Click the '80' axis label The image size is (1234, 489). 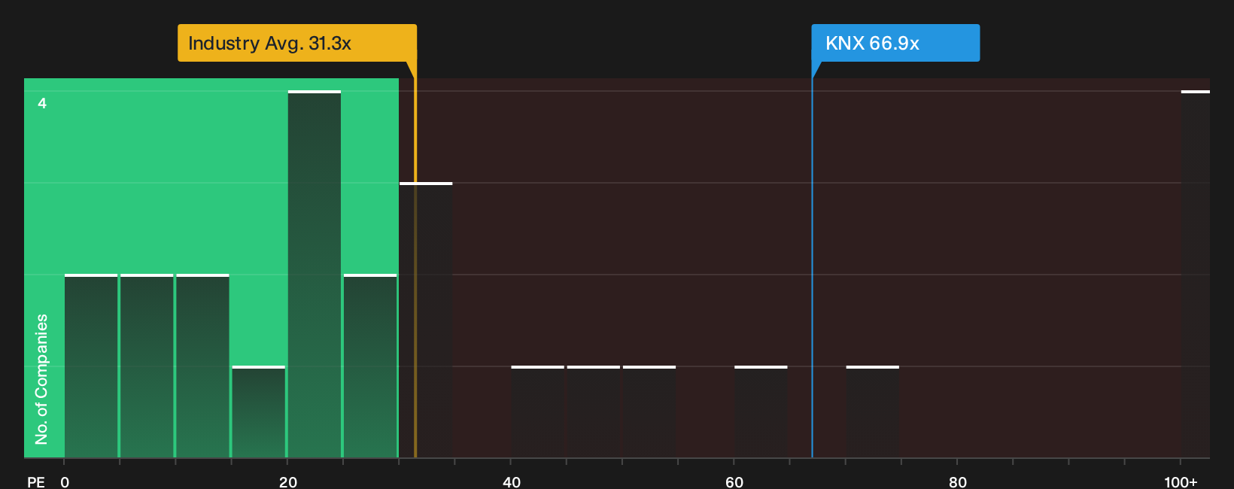(957, 482)
